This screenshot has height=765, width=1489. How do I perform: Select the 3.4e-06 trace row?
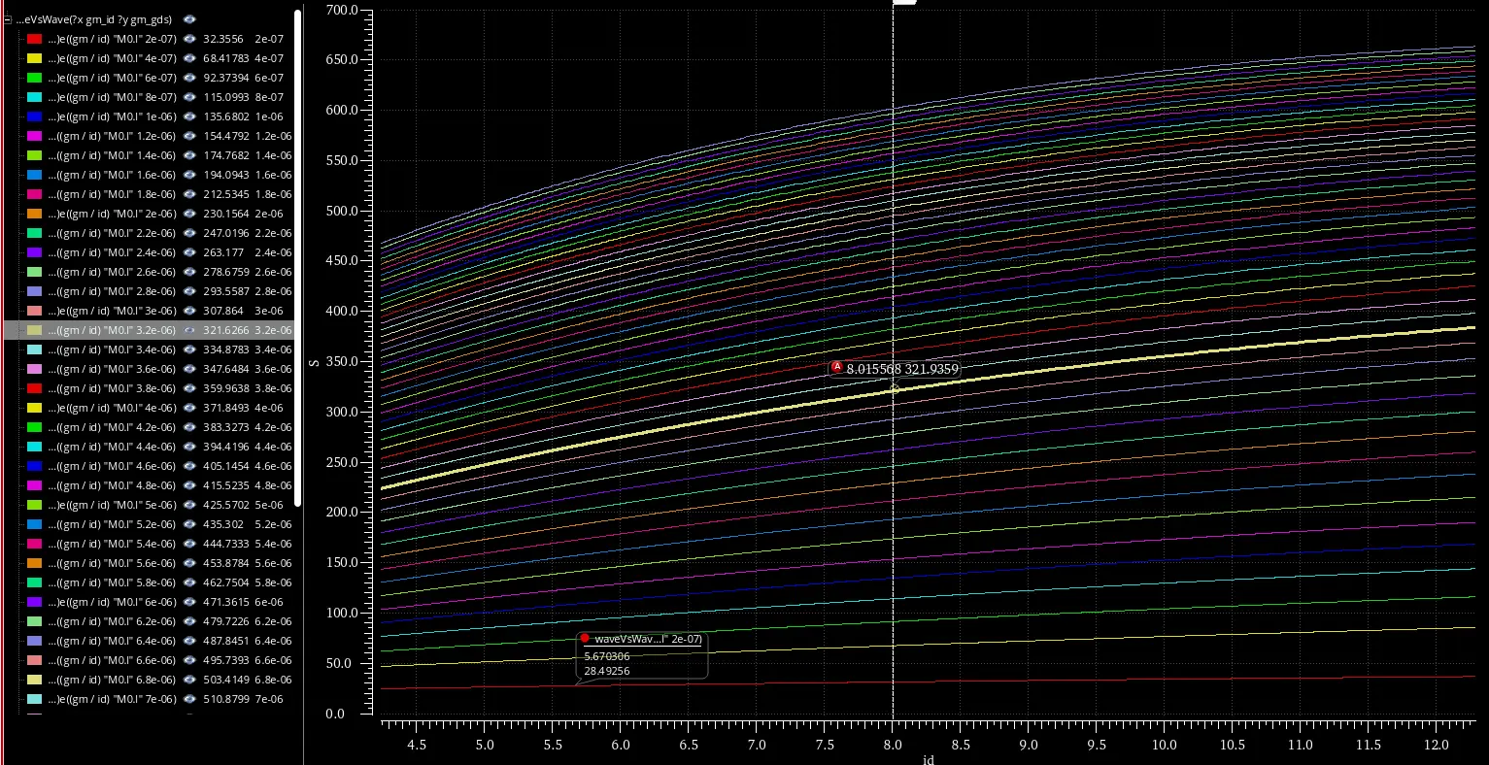point(148,349)
